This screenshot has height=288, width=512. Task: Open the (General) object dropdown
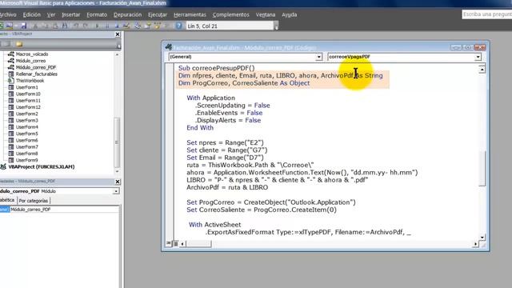pyautogui.click(x=318, y=57)
